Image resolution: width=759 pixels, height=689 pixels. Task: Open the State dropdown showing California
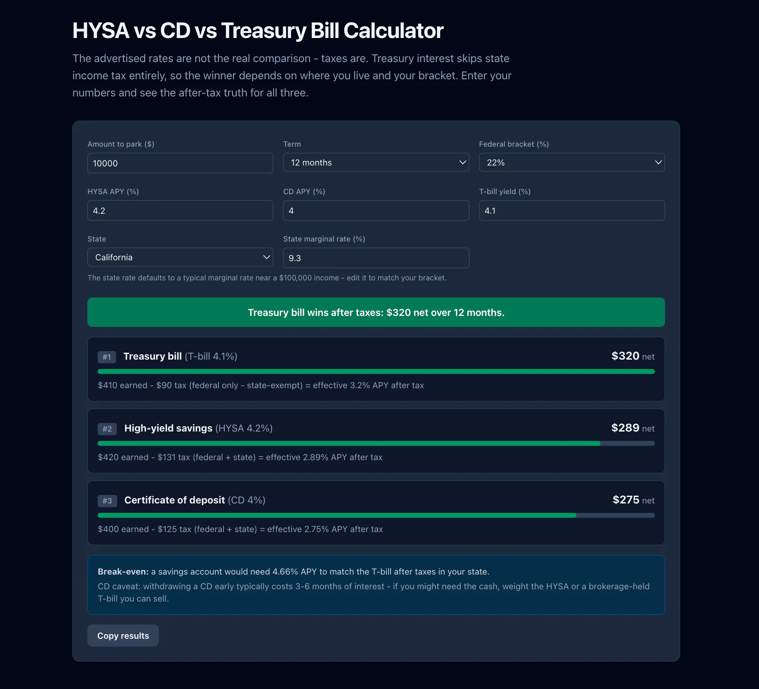click(180, 257)
